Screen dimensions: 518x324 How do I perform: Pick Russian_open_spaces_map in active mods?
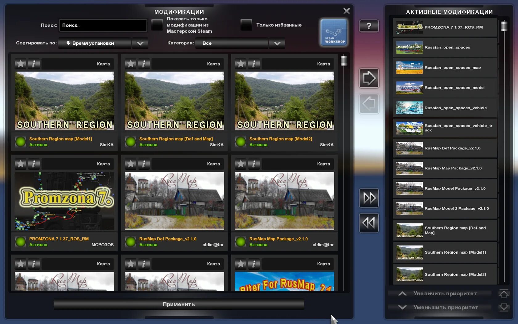click(445, 68)
